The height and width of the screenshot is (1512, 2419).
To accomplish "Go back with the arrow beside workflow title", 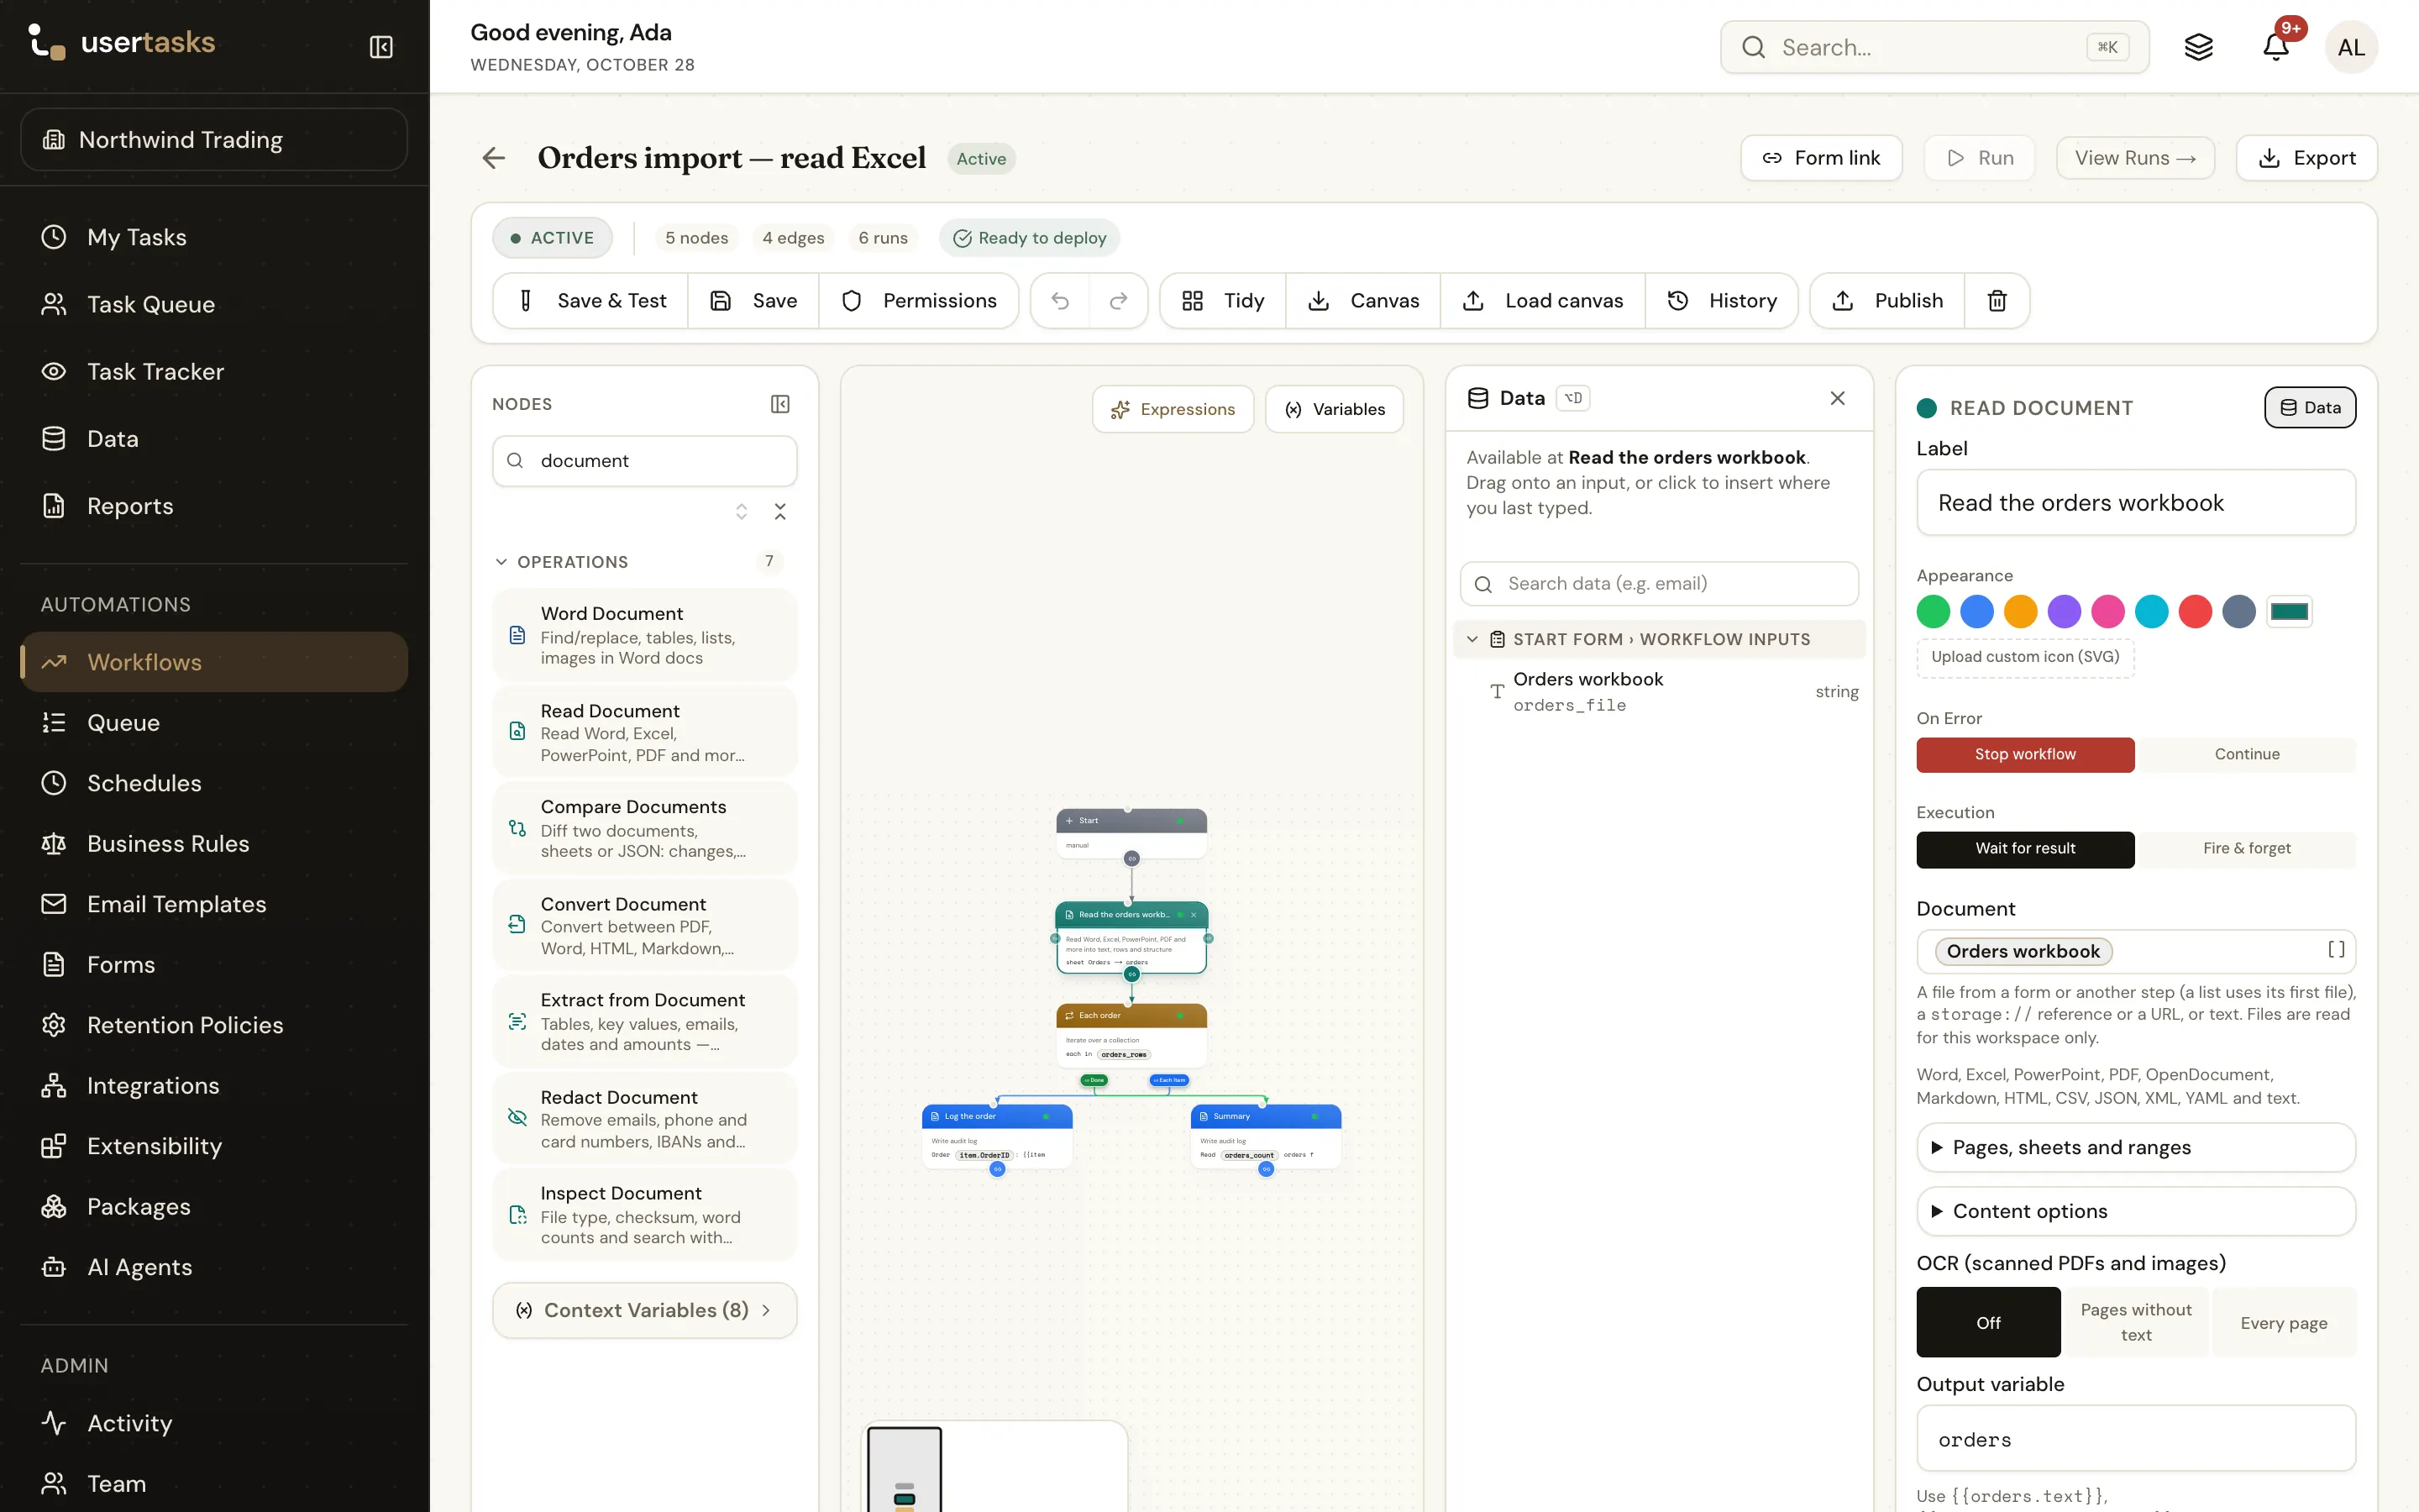I will click(x=494, y=158).
